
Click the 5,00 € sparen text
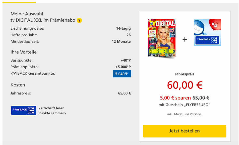(x=175, y=98)
